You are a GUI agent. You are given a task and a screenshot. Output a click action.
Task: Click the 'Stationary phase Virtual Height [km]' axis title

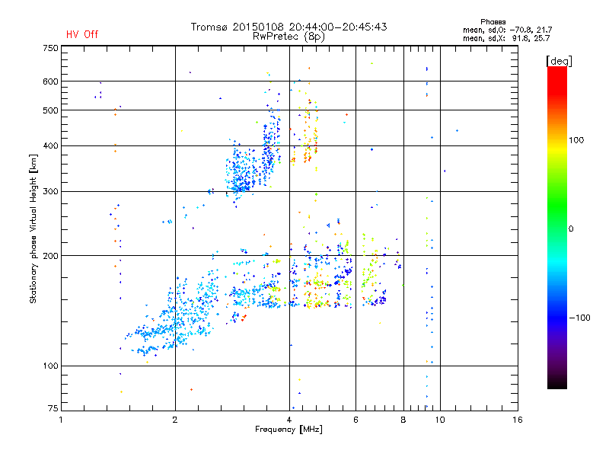click(x=33, y=229)
